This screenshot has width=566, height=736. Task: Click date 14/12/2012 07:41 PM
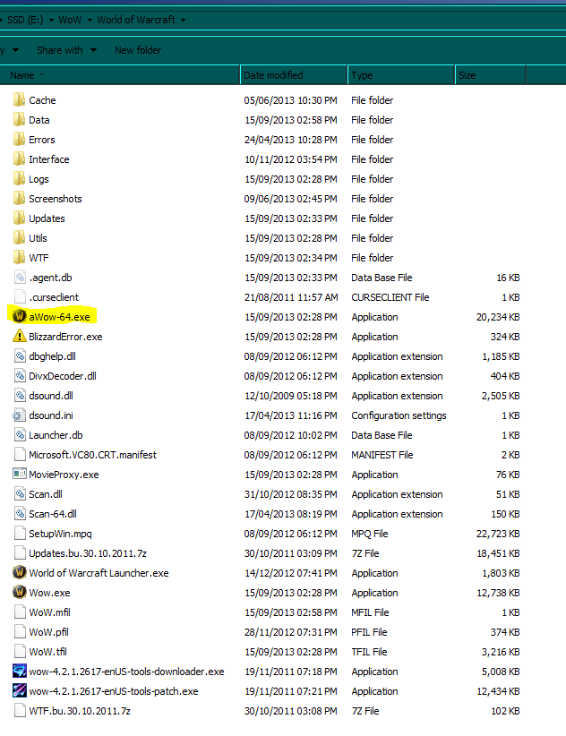pos(290,573)
